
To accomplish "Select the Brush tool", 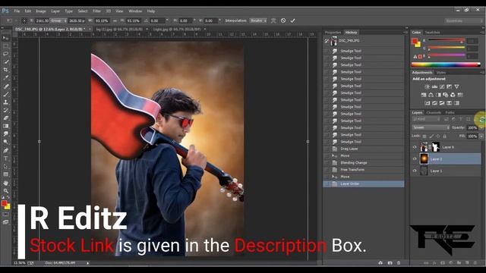I will click(x=5, y=94).
